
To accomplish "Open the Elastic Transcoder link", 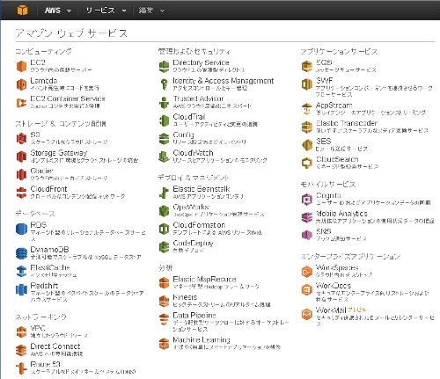I will coord(347,123).
